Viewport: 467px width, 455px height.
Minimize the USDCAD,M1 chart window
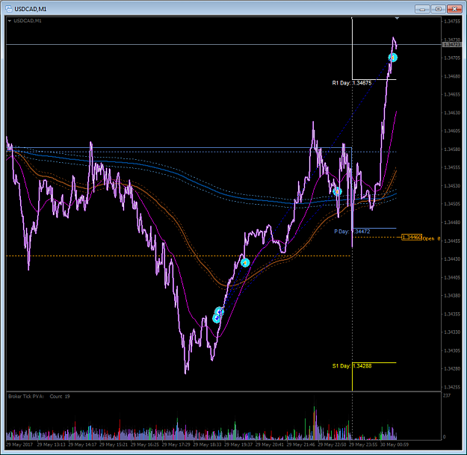(x=422, y=9)
